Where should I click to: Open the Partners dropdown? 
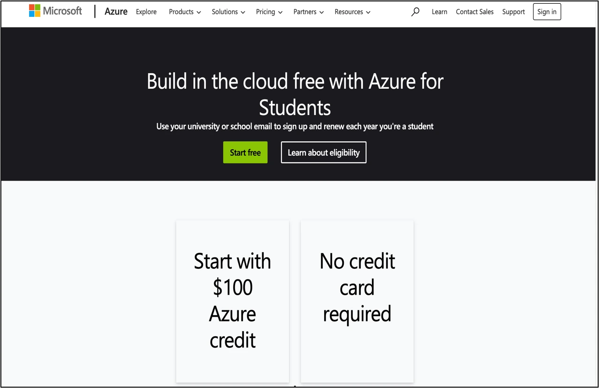(308, 12)
